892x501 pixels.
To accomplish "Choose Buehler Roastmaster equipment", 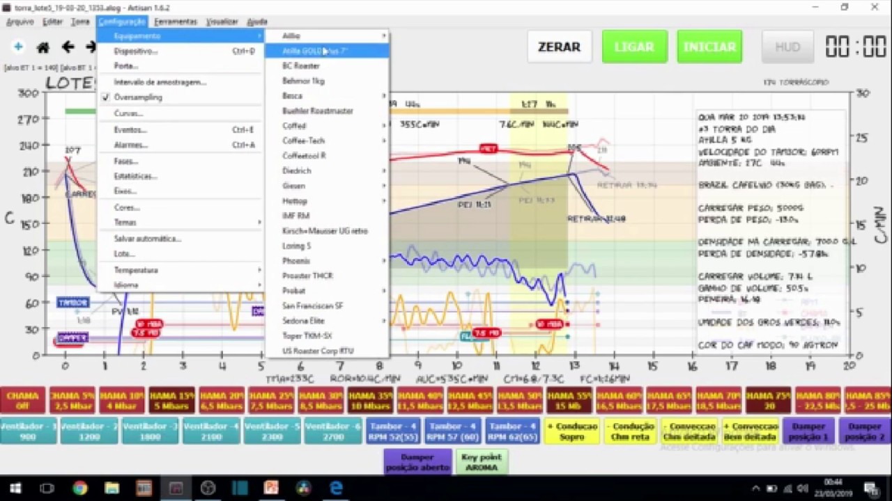I will (x=327, y=111).
